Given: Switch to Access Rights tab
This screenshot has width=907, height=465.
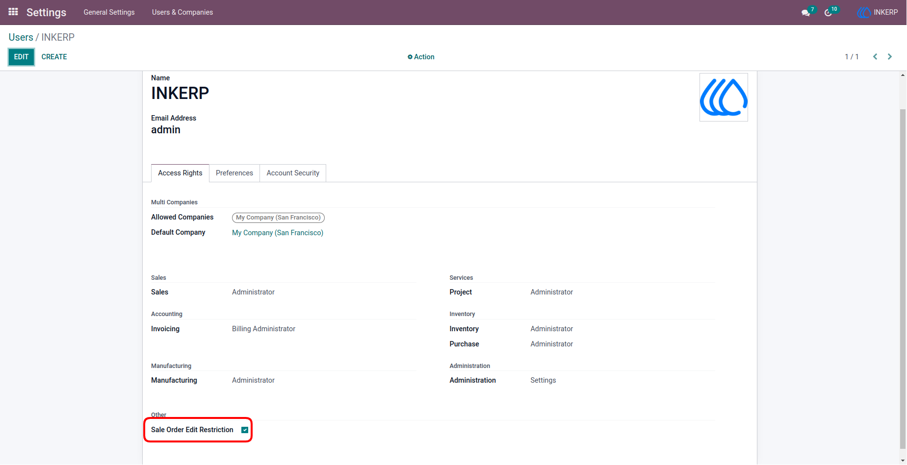Looking at the screenshot, I should [x=180, y=173].
